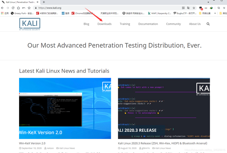Reload the Kali page
This screenshot has height=153, width=227.
pyautogui.click(x=13, y=8)
